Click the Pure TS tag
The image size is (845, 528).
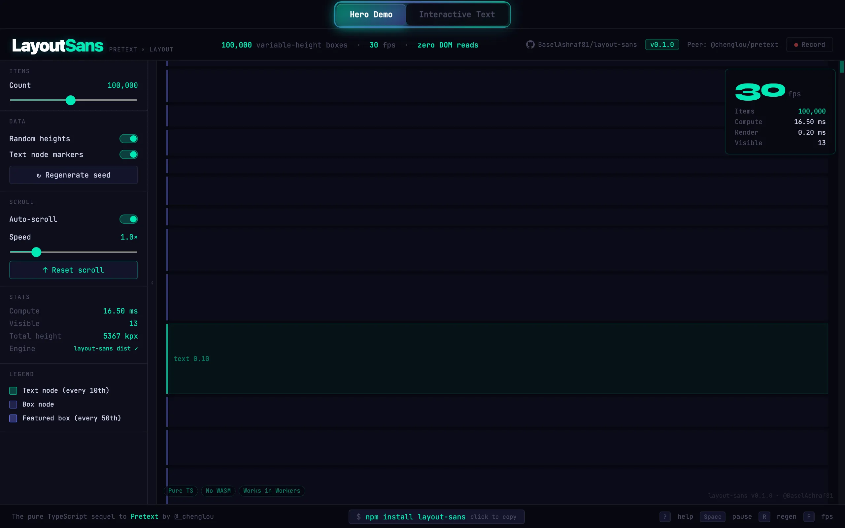tap(181, 491)
